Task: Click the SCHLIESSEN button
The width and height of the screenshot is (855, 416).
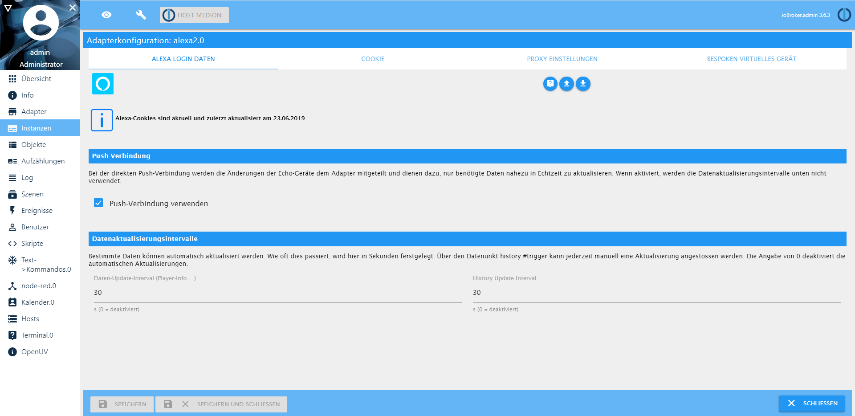Action: click(812, 404)
